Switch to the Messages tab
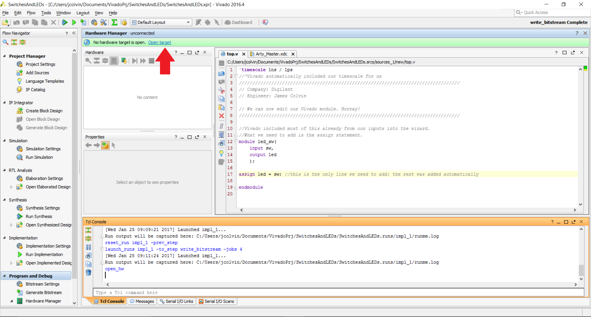Screen dimensions: 591x317 click(x=142, y=302)
